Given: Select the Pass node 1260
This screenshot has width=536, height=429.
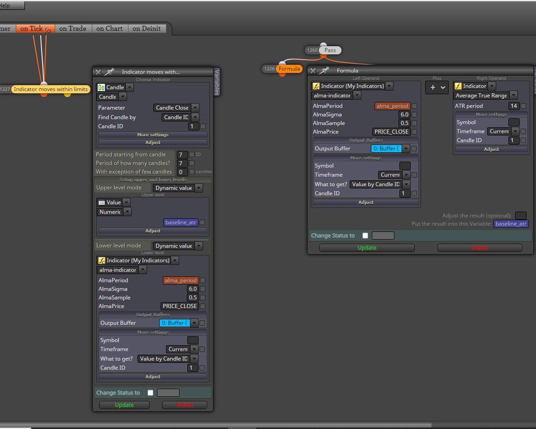Looking at the screenshot, I should 330,50.
